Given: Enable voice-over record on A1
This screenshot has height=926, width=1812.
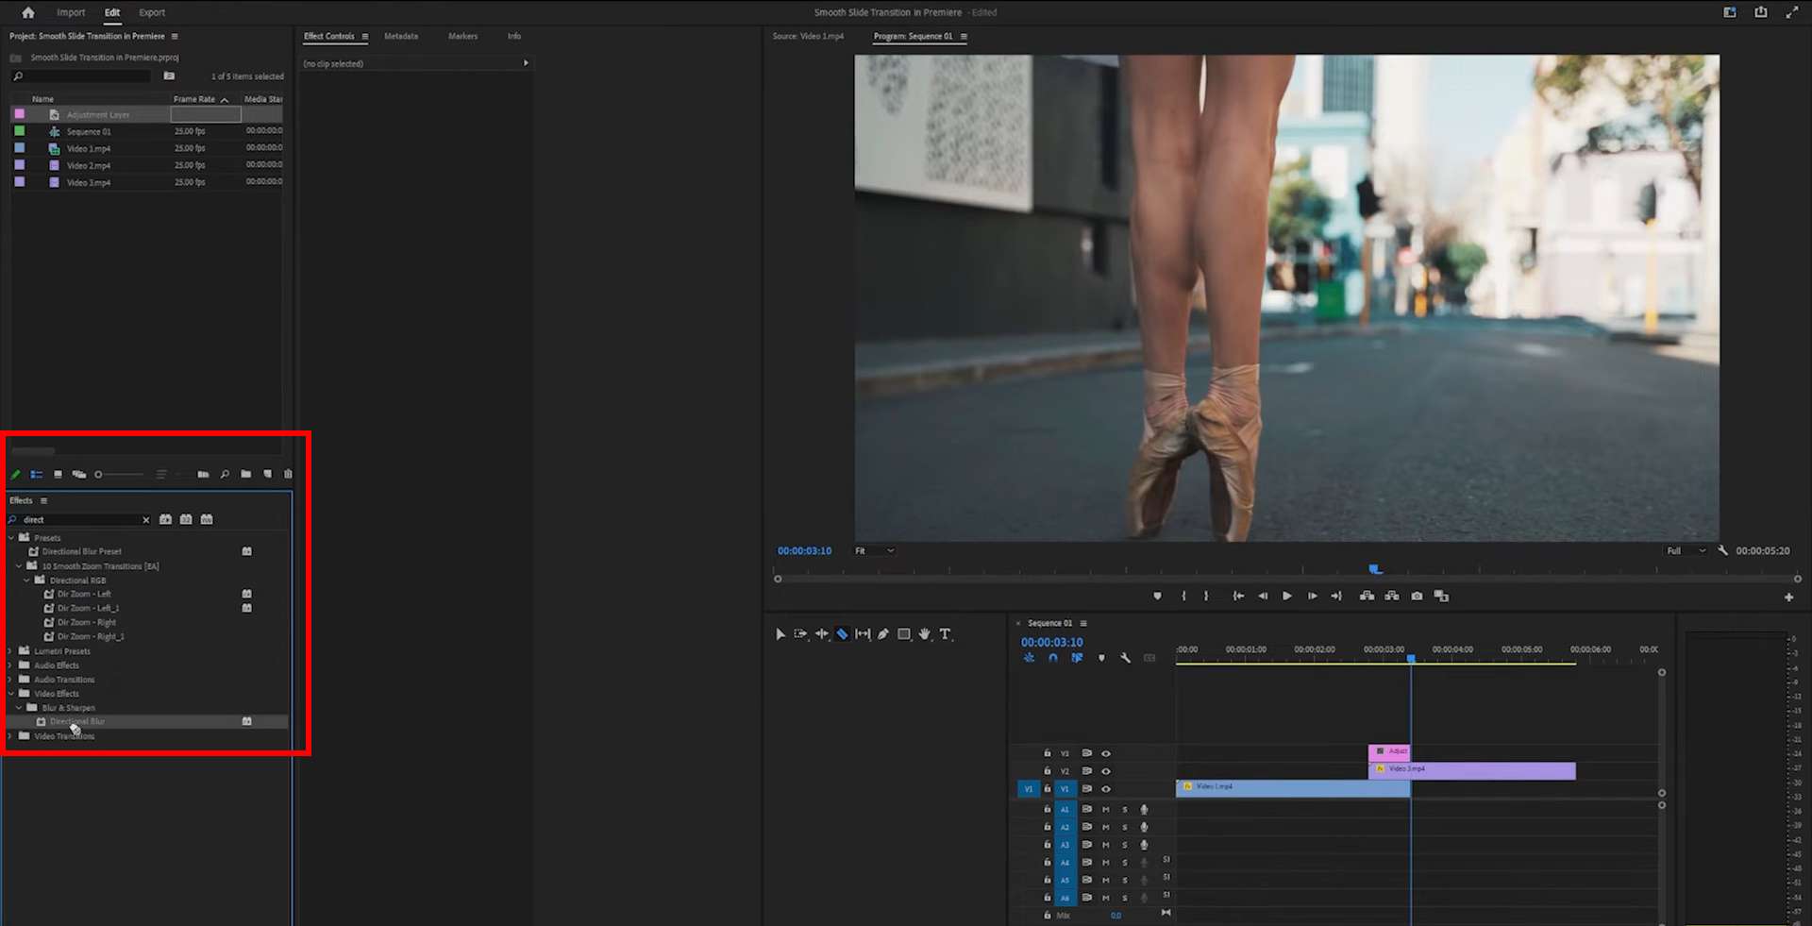Looking at the screenshot, I should (1144, 809).
